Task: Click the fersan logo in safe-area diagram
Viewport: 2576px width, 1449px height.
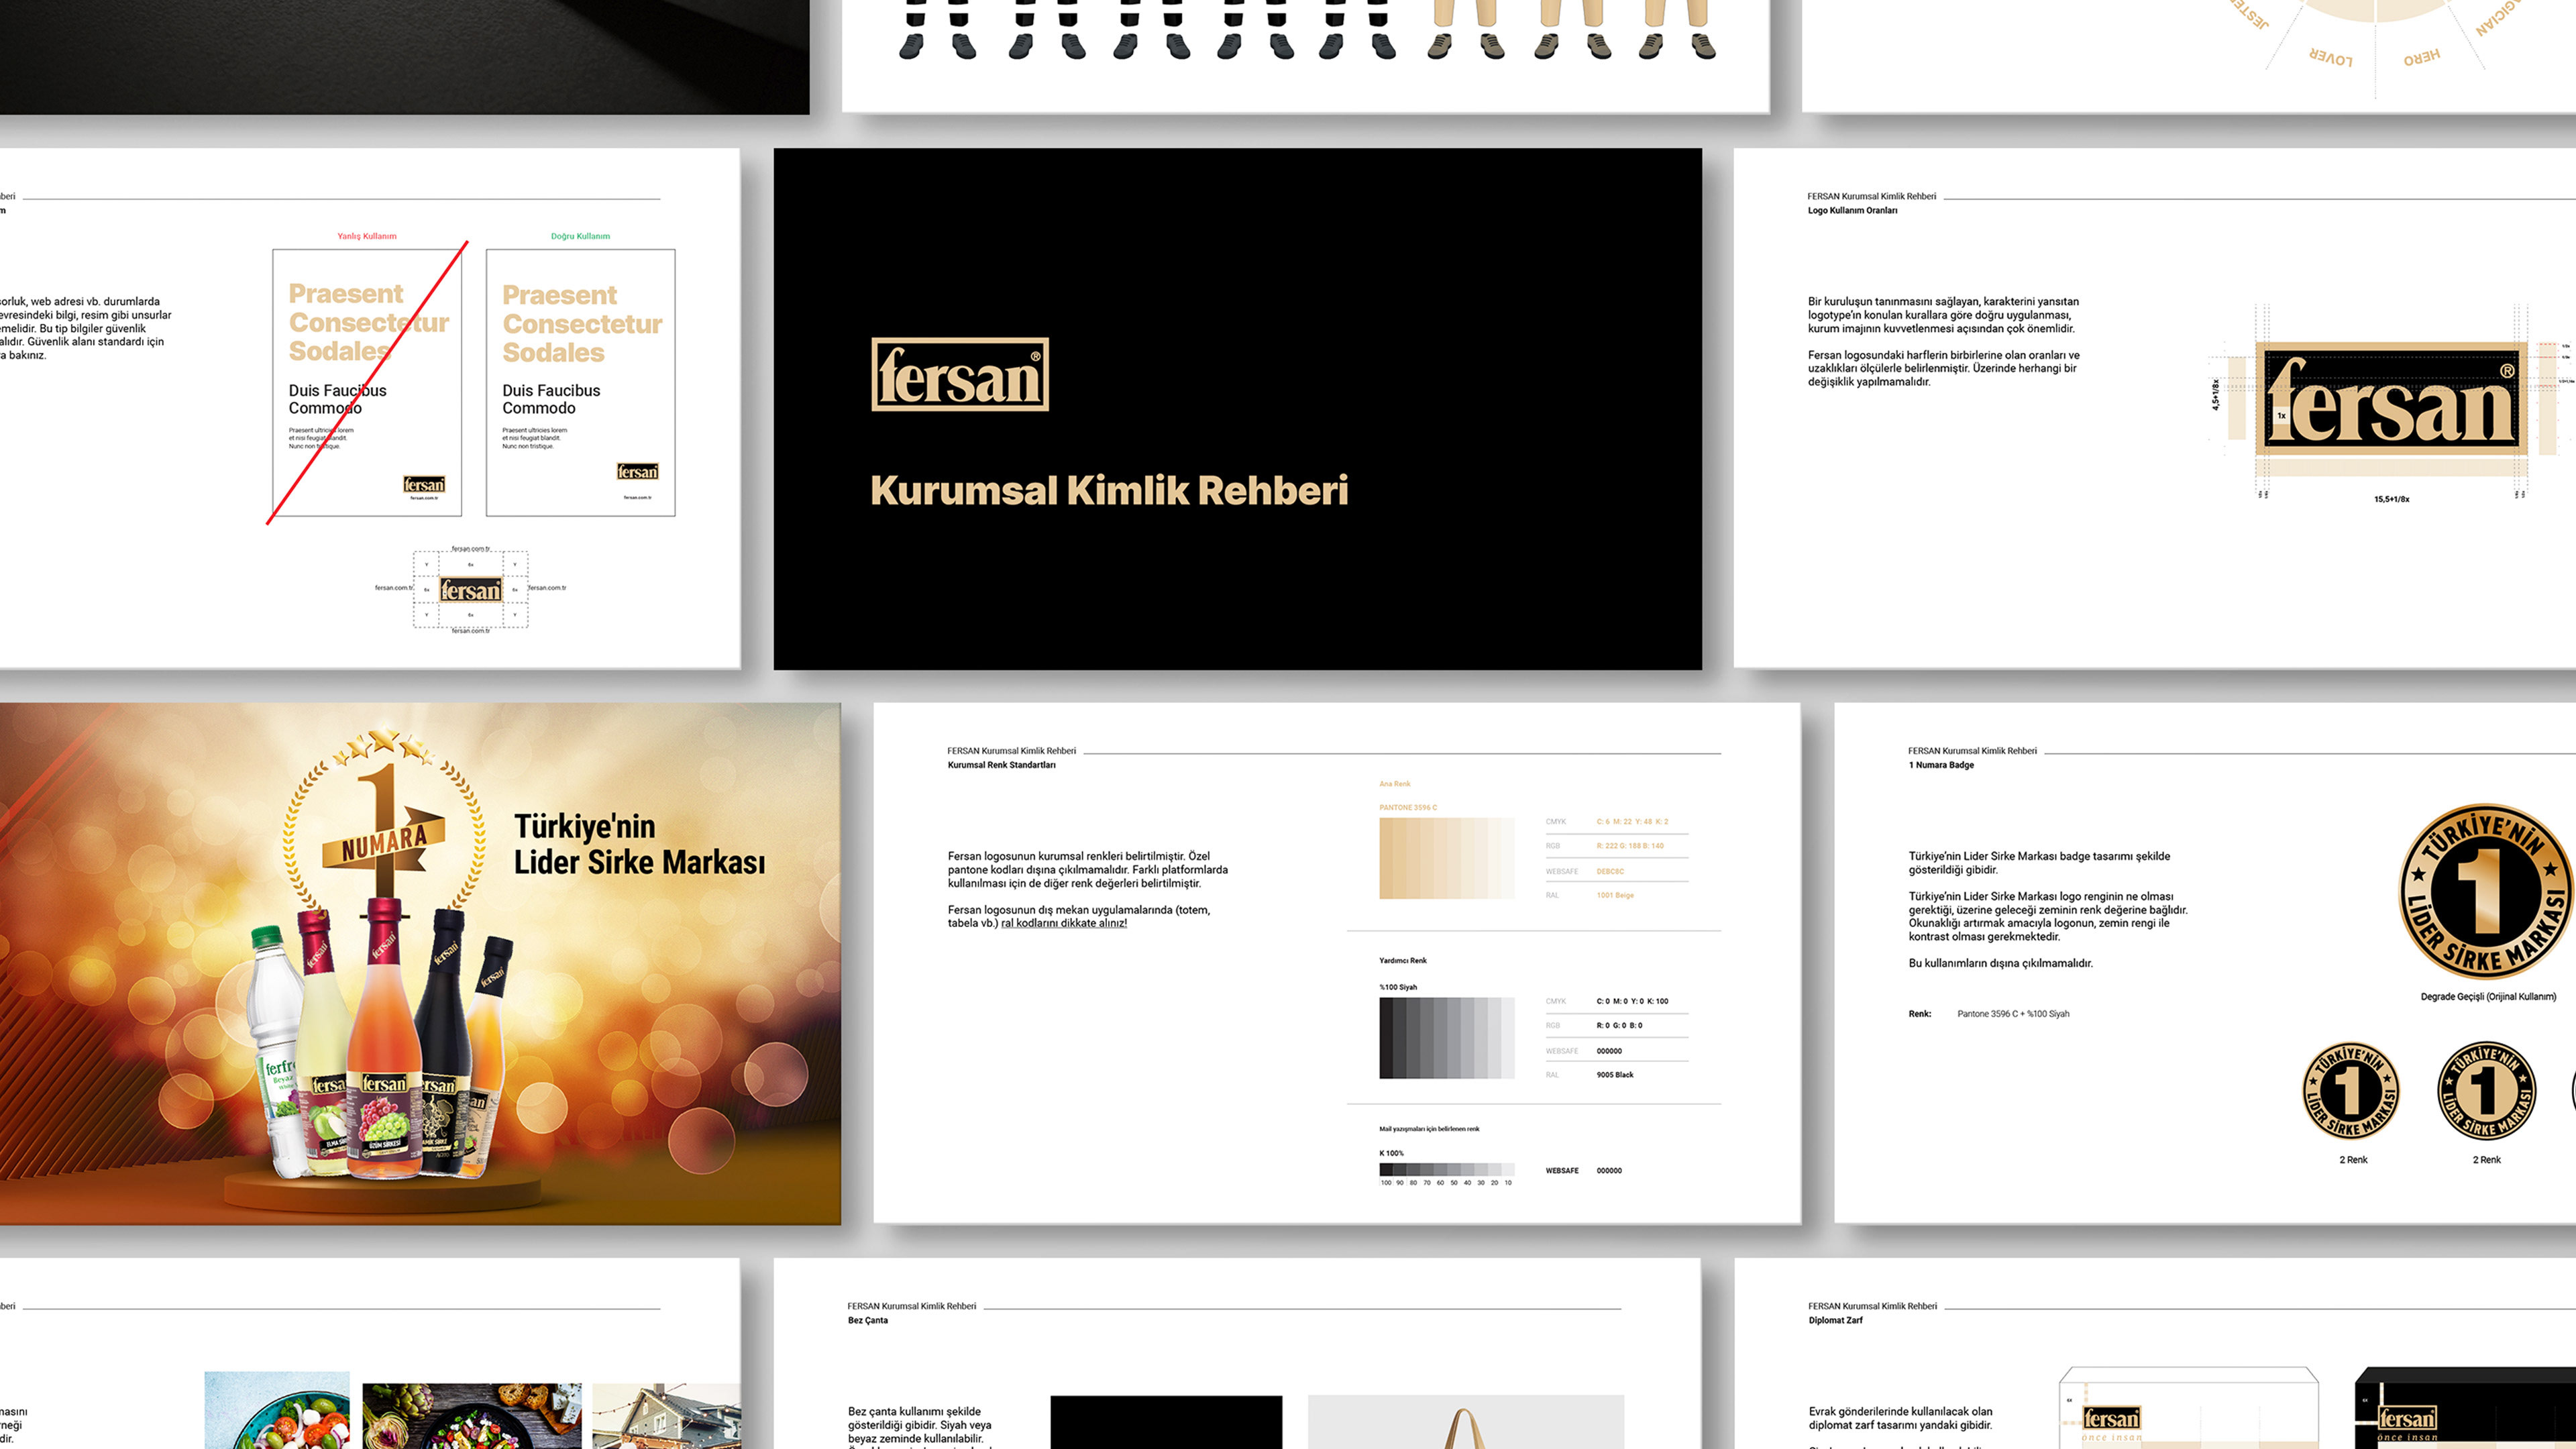Action: point(470,590)
